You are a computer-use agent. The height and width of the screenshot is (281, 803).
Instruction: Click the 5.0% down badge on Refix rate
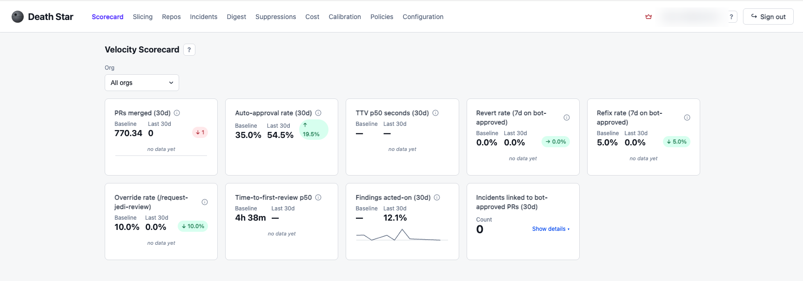(676, 142)
